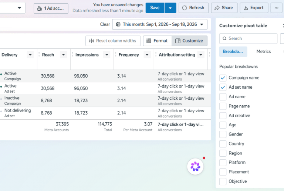Open the Reach column menu arrow

point(63,55)
